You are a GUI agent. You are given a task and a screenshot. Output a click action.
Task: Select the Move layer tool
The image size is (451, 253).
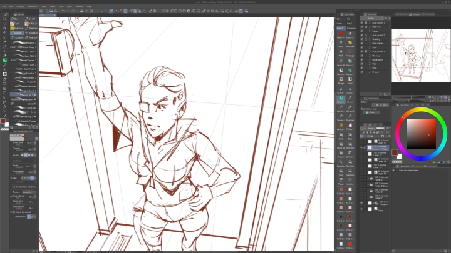point(4,32)
